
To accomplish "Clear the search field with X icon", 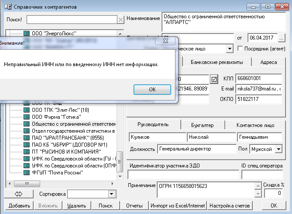I will [120, 20].
